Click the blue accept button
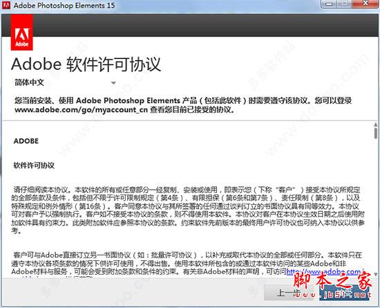Viewport: 380px width, 308px height. [x=344, y=293]
